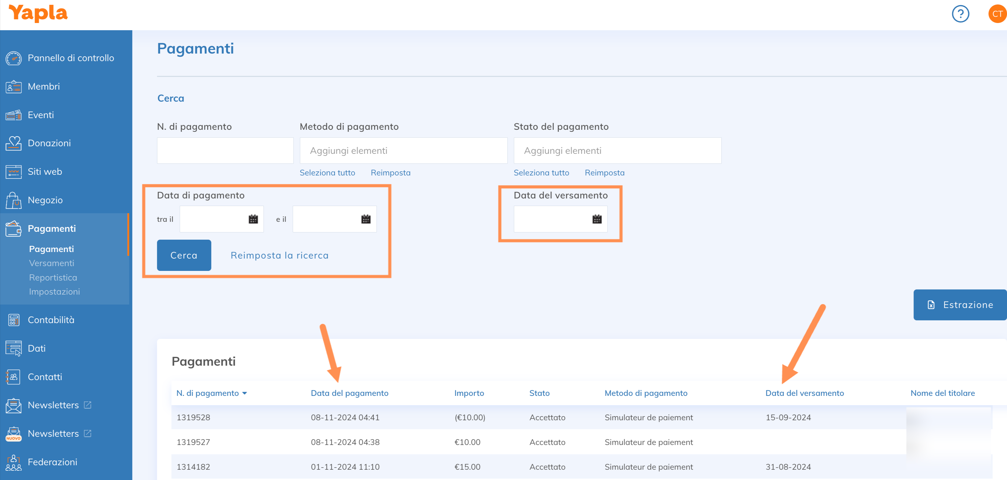The image size is (1007, 480).
Task: Click the Negozio shopping bag icon
Action: pyautogui.click(x=13, y=200)
